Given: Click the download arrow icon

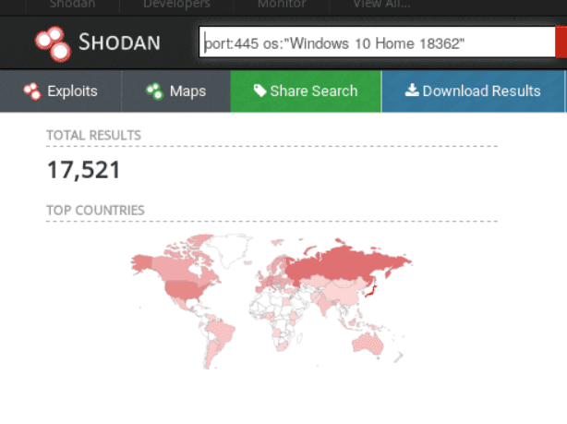Looking at the screenshot, I should (411, 91).
